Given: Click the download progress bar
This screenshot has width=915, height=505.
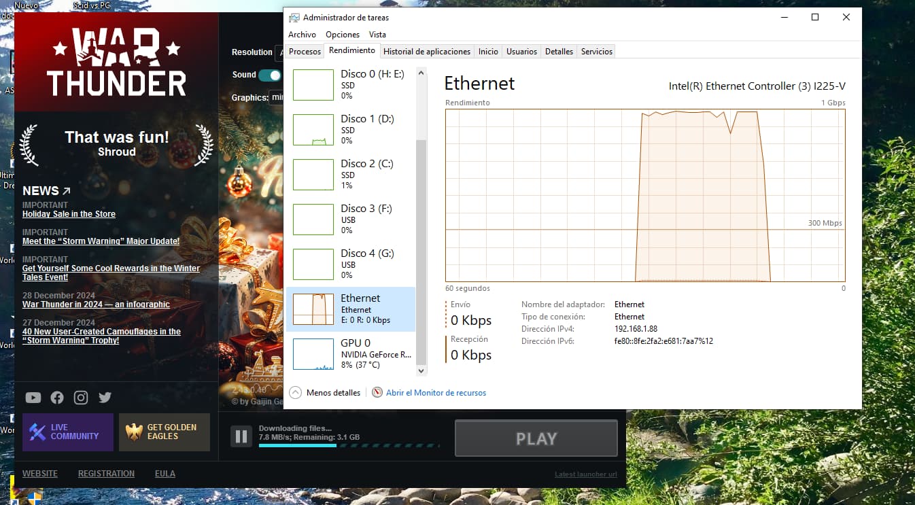Looking at the screenshot, I should point(349,446).
